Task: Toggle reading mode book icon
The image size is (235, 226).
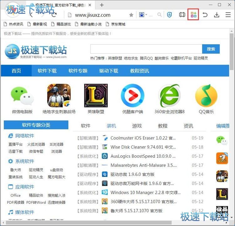Action: coord(182,15)
